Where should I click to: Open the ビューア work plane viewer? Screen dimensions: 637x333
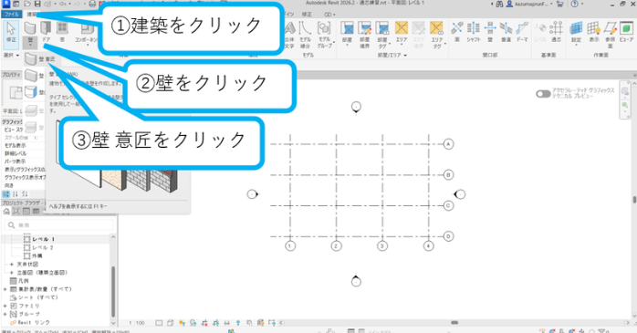626,32
